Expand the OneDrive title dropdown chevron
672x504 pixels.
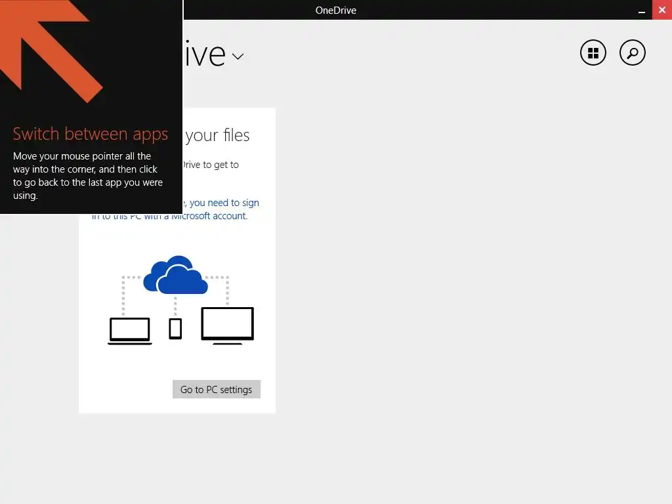tap(238, 56)
